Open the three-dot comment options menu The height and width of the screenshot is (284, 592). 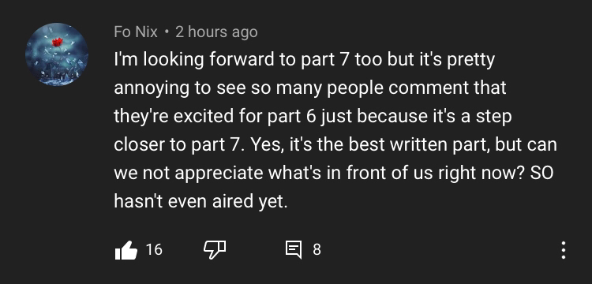(564, 250)
